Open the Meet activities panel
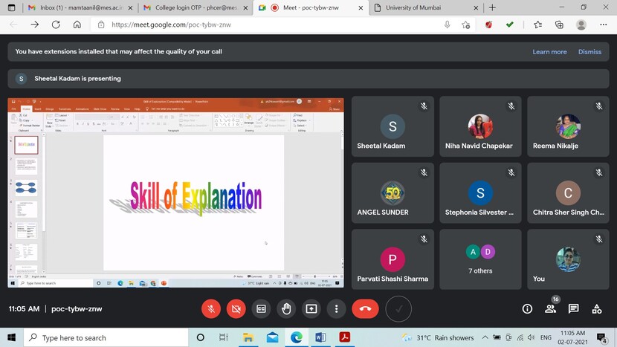 click(597, 308)
